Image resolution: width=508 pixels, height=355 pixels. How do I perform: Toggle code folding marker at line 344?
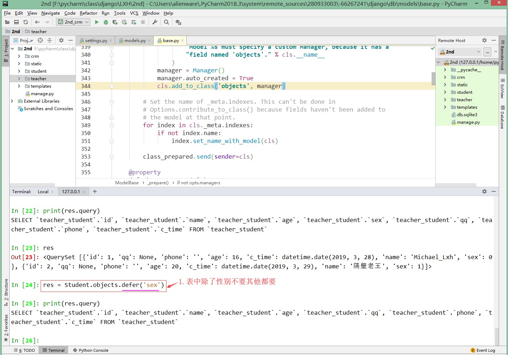(x=112, y=86)
